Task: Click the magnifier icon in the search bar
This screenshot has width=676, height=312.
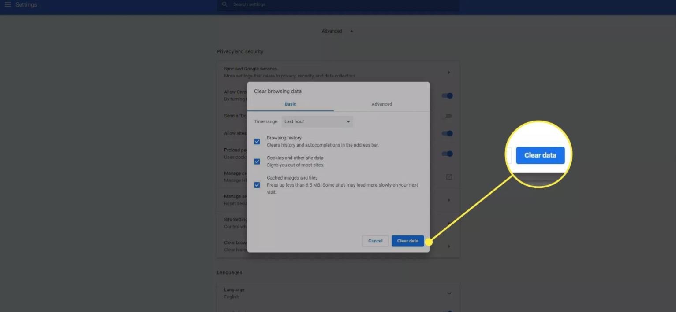Action: click(224, 4)
